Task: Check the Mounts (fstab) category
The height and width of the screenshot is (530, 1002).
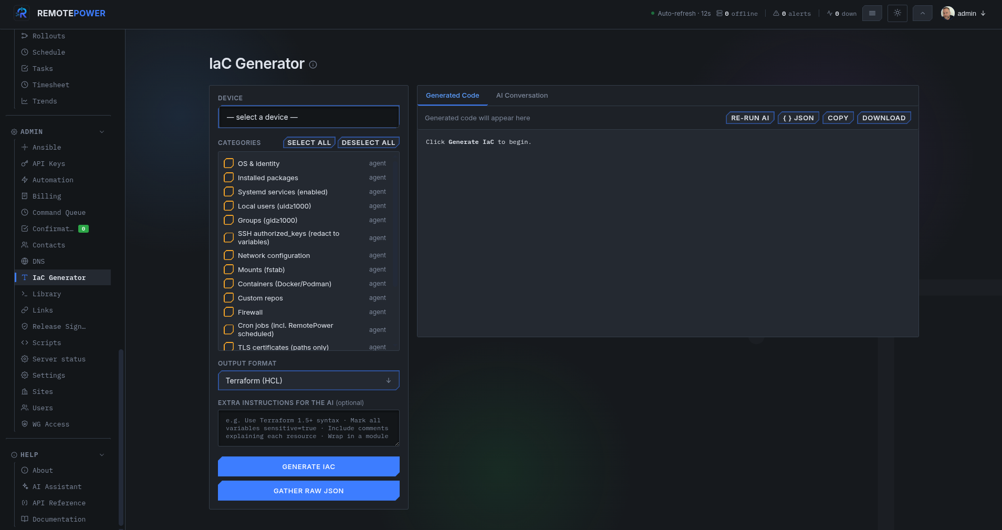Action: pos(229,269)
